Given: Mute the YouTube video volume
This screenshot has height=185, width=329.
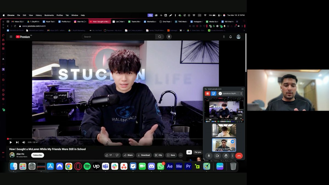Looking at the screenshot, I should pyautogui.click(x=24, y=142).
